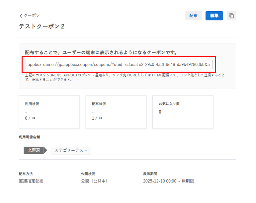Click the 1 / ∞ distribution count
Screen dimensions: 256x203
(97, 118)
